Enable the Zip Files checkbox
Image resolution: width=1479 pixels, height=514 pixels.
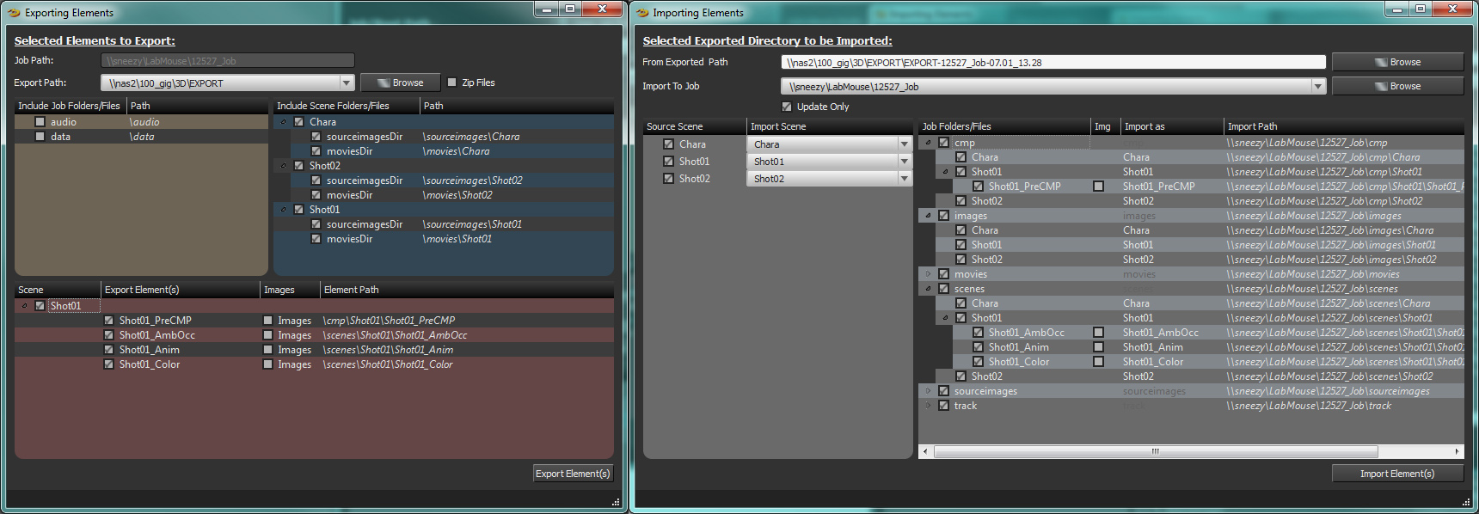point(452,83)
